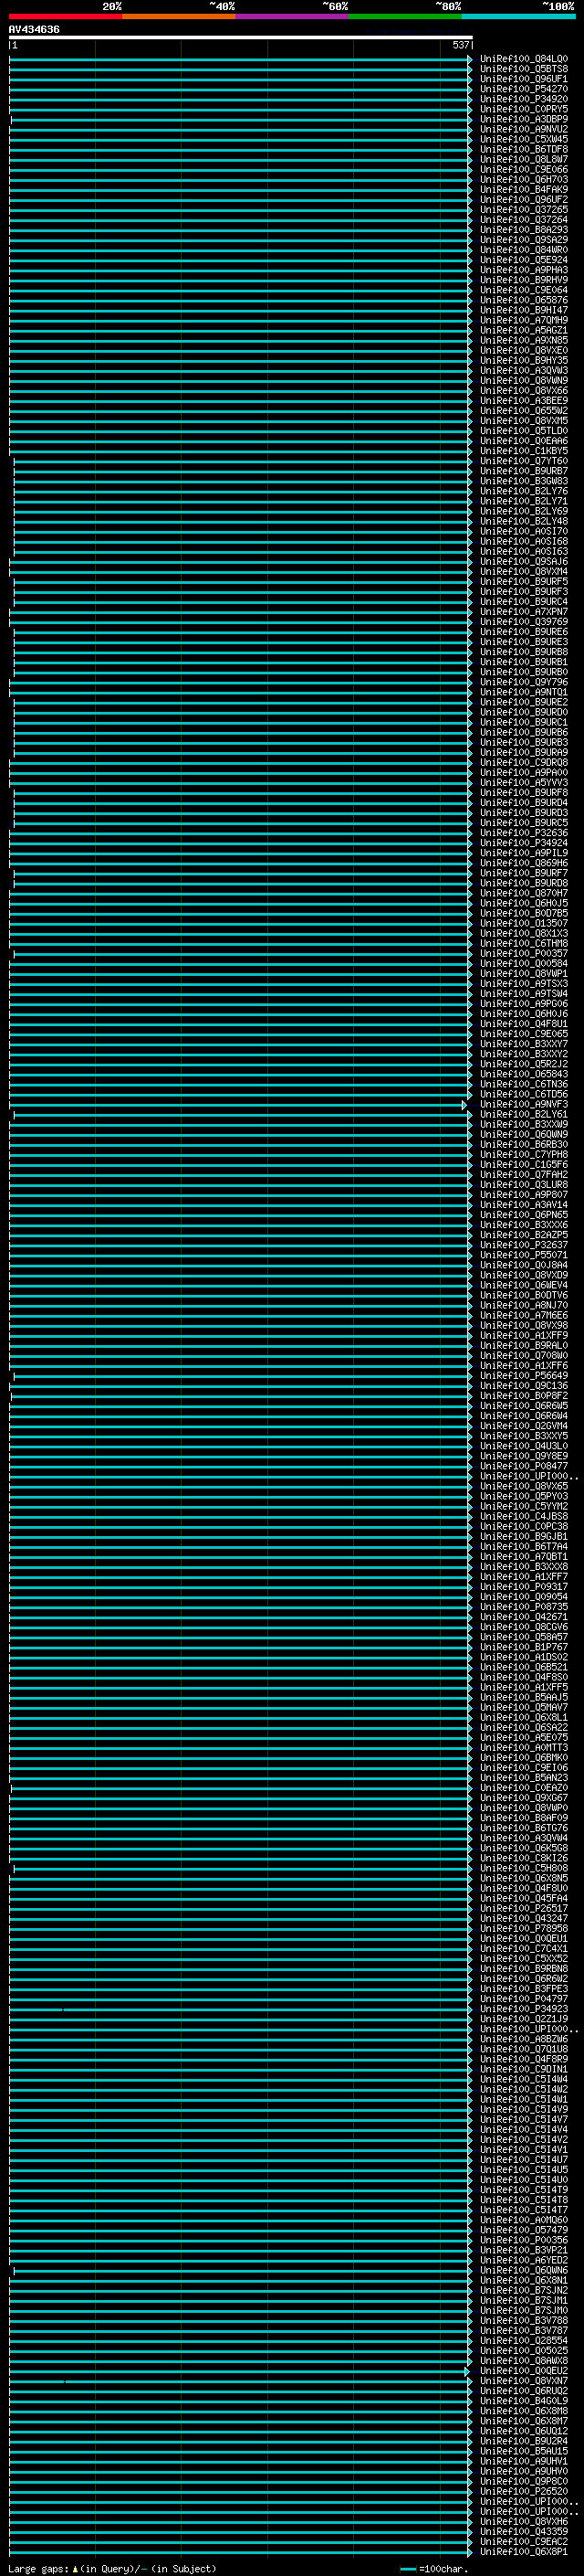
Task: Open the UniRef100_Q84LQ0 hit label
Action: pyautogui.click(x=524, y=59)
